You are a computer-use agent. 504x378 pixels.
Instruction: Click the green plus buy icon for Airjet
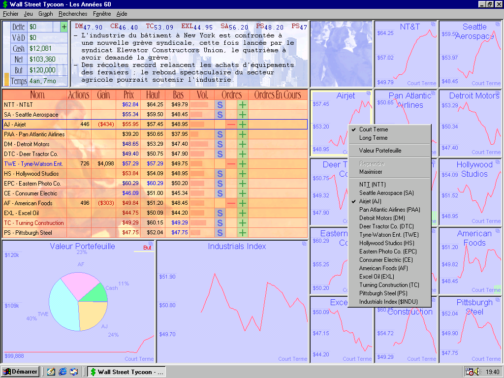tap(243, 125)
